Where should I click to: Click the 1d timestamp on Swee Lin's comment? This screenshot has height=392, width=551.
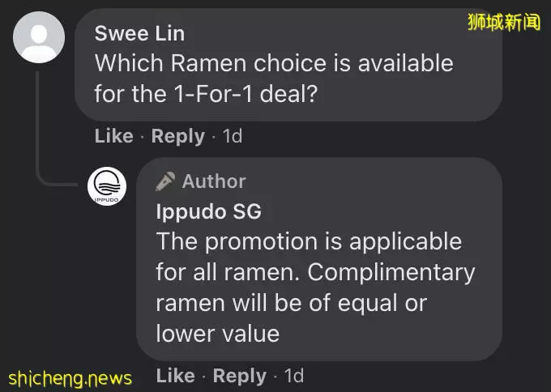pyautogui.click(x=233, y=136)
